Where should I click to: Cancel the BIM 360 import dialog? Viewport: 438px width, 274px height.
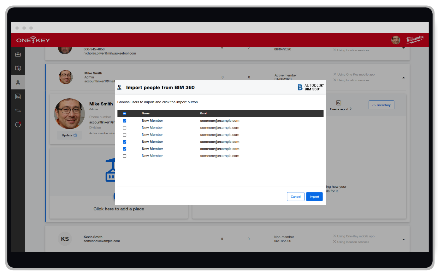coord(296,197)
